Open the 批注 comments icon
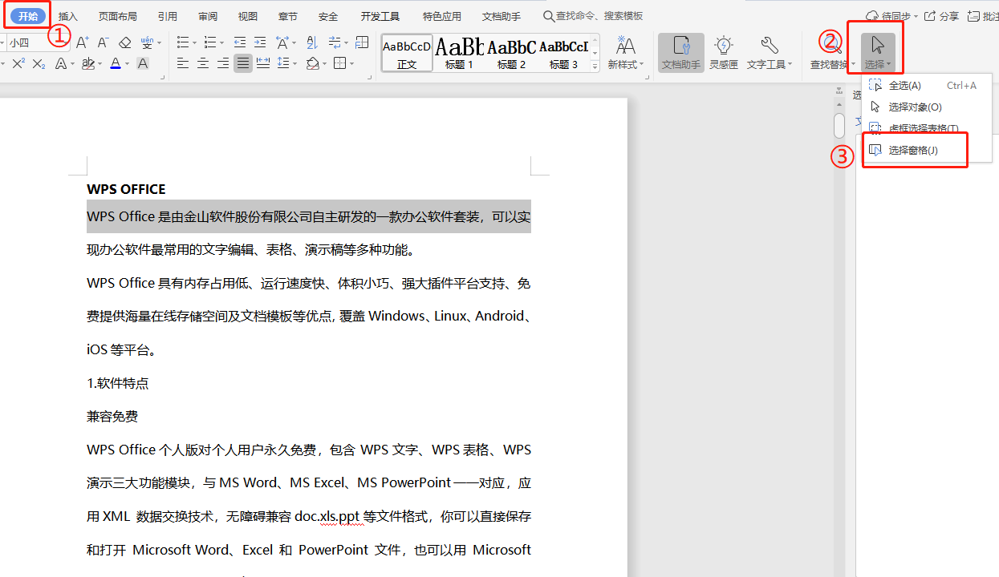 [982, 16]
